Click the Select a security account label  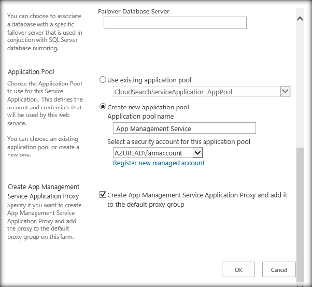[179, 141]
